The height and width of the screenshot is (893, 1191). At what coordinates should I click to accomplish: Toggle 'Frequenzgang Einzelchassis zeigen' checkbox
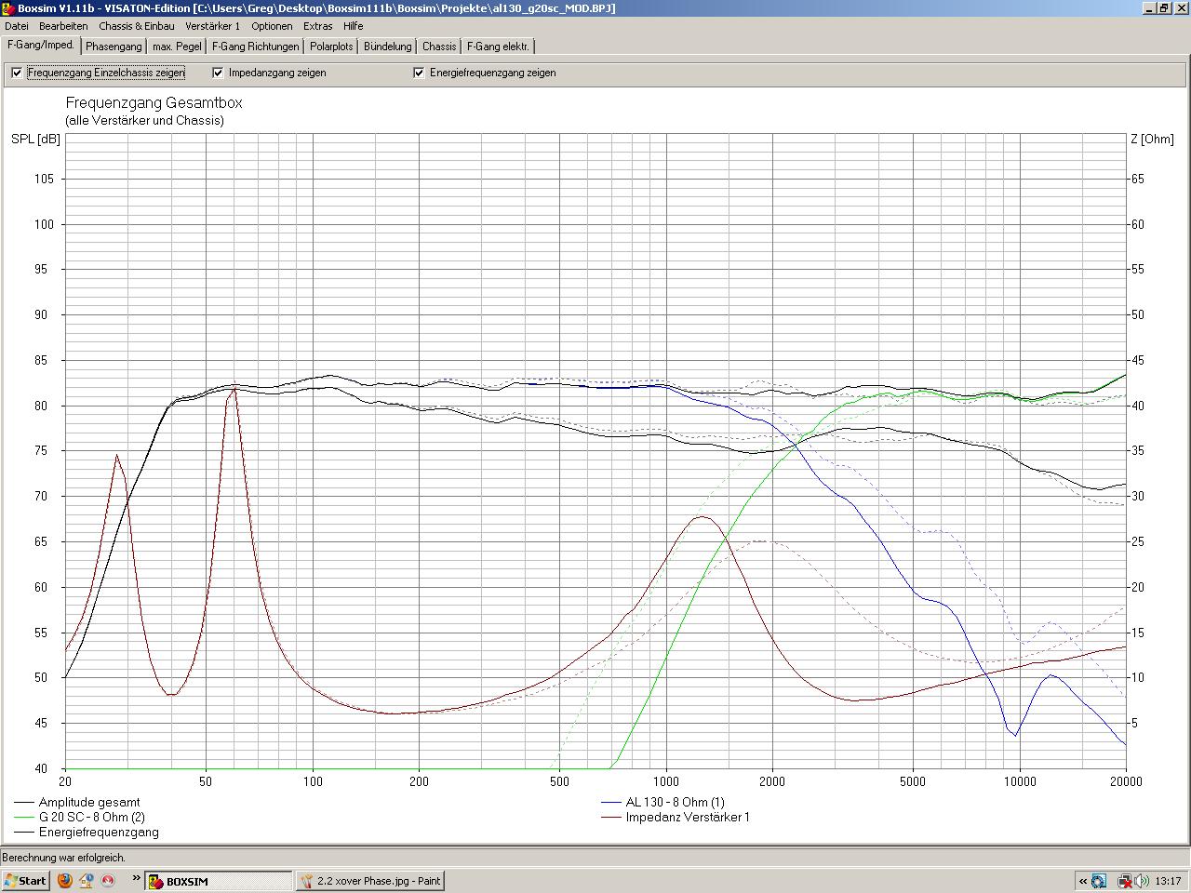tap(17, 73)
